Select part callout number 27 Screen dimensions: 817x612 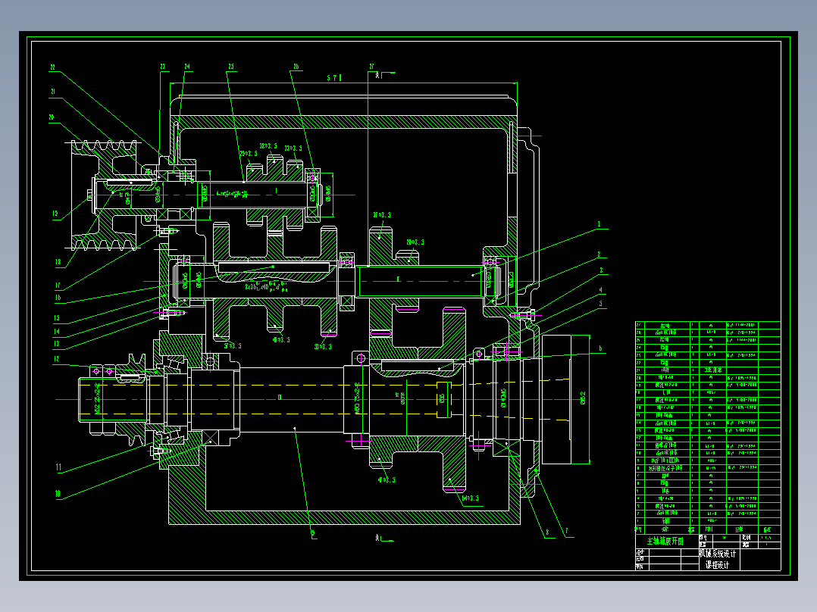pyautogui.click(x=371, y=67)
